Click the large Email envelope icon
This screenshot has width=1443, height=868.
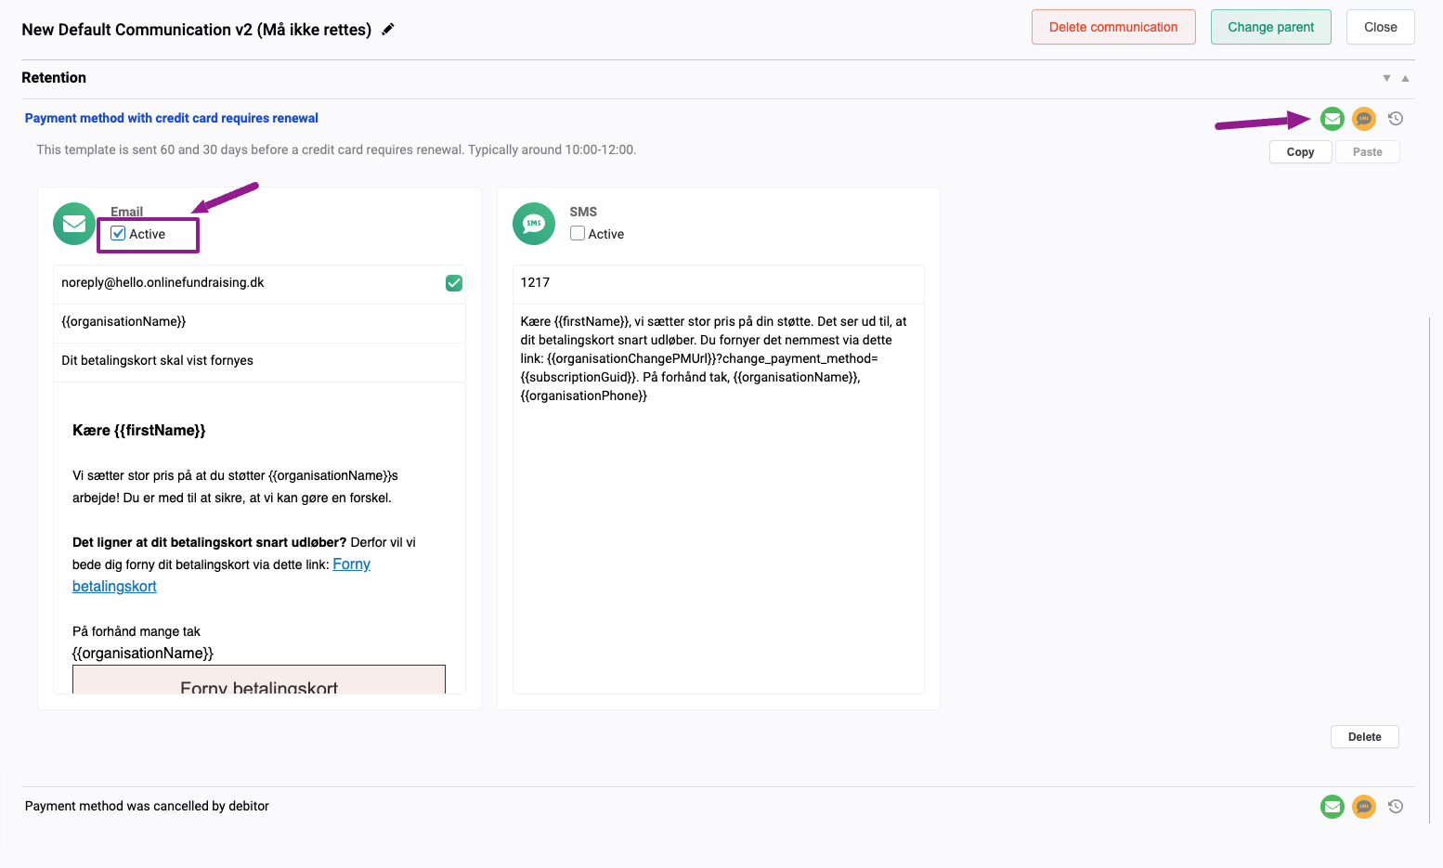(x=74, y=224)
